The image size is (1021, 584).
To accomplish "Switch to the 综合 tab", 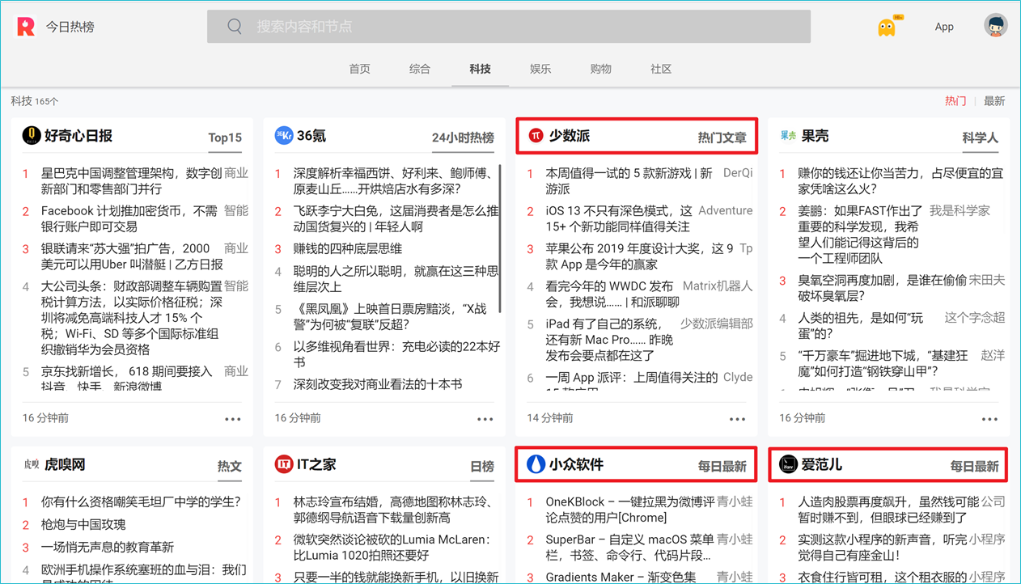I will click(x=420, y=69).
